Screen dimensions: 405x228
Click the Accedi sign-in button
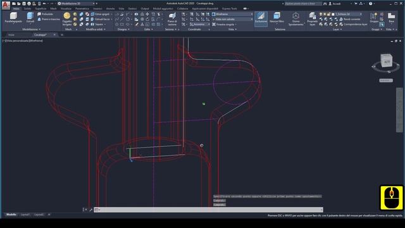click(335, 4)
